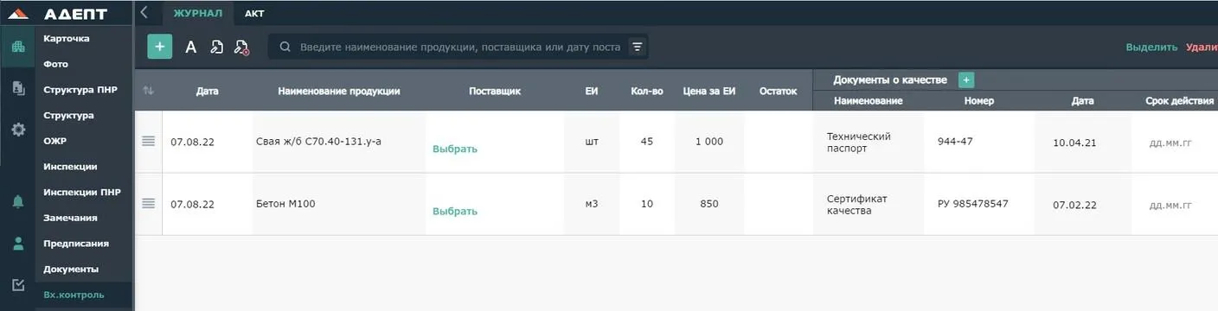Click the Технический паспорт document name
The height and width of the screenshot is (311, 1218).
858,143
